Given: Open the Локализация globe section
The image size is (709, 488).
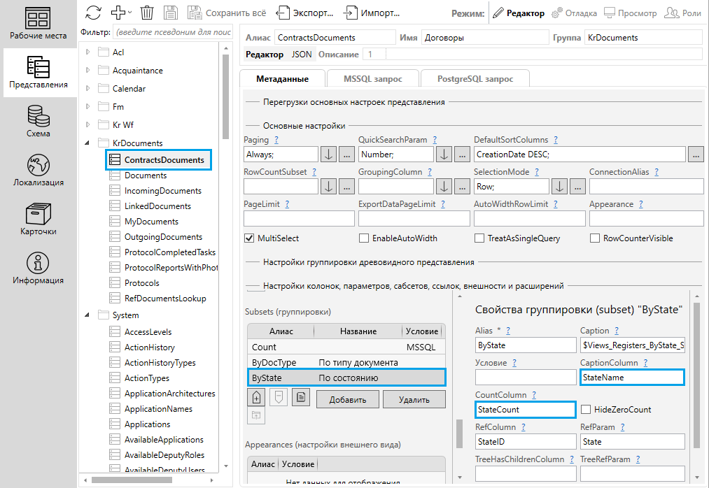Looking at the screenshot, I should pyautogui.click(x=38, y=169).
